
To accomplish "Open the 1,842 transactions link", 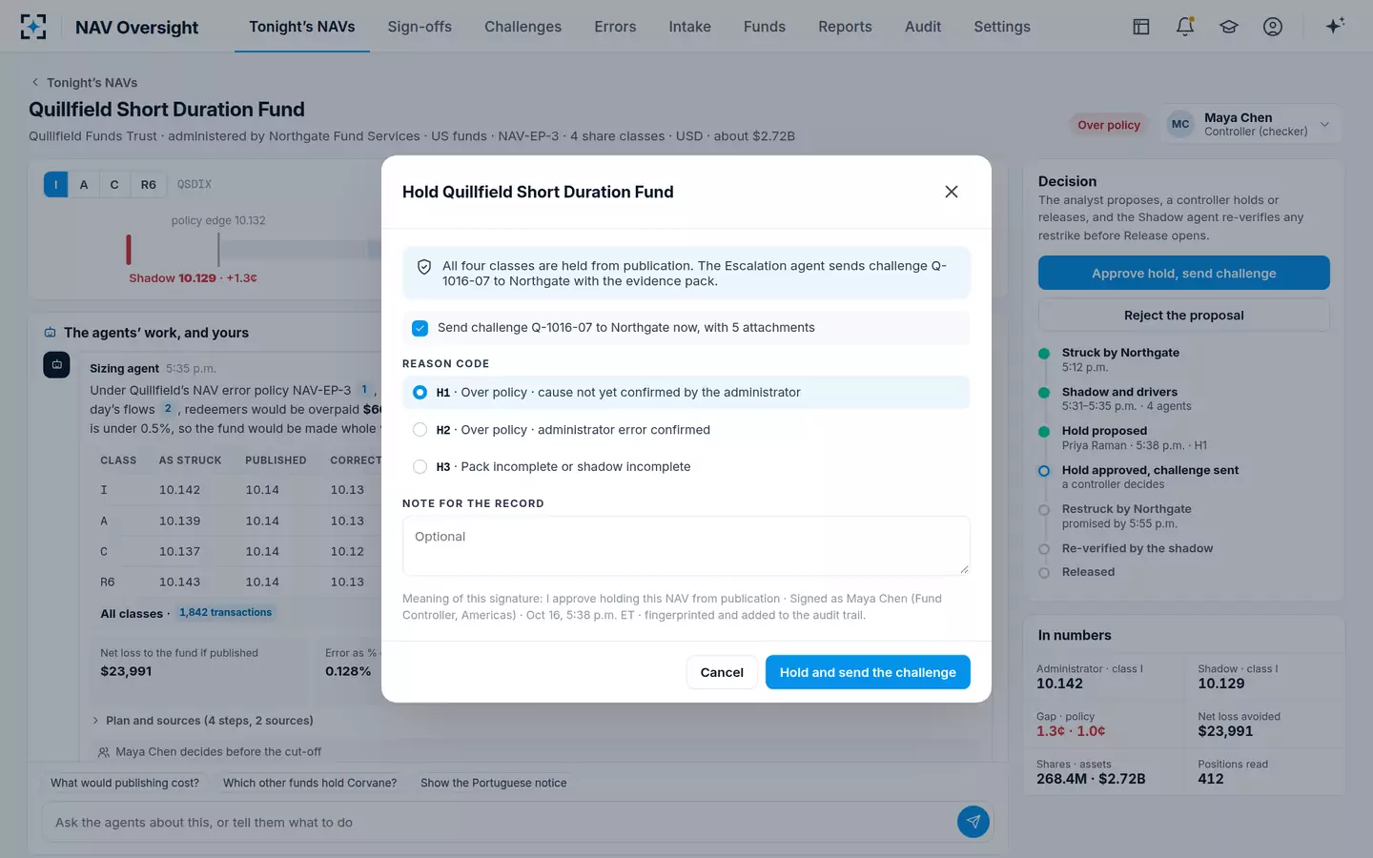I will click(x=225, y=613).
